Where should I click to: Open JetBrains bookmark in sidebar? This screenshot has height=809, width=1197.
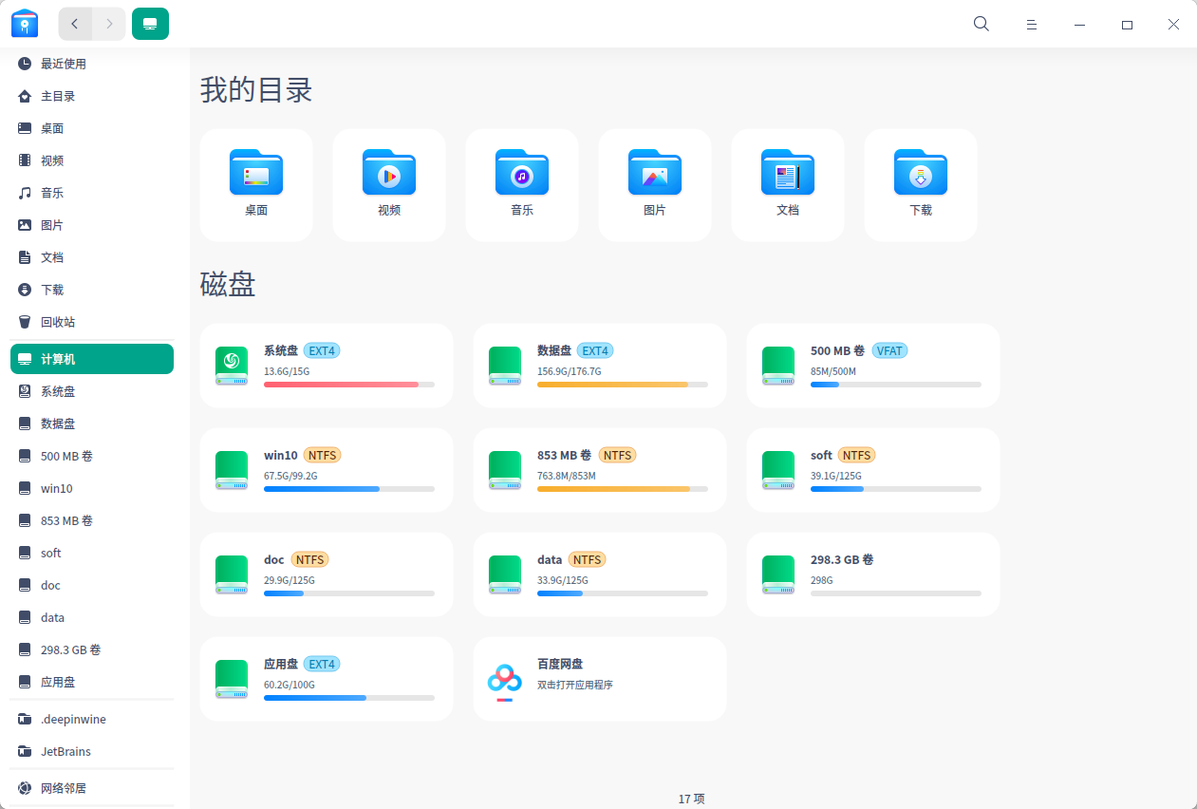coord(92,751)
